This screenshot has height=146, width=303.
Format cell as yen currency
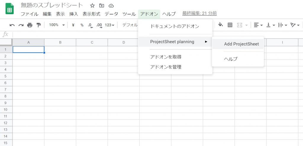[x=73, y=25]
